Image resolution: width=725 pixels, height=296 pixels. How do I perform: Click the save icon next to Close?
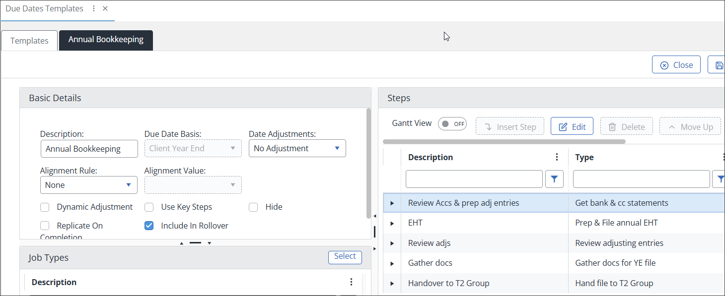click(x=718, y=65)
